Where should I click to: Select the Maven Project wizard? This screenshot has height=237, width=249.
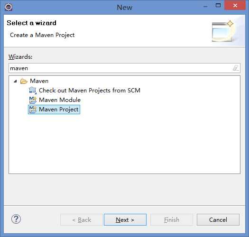point(54,109)
